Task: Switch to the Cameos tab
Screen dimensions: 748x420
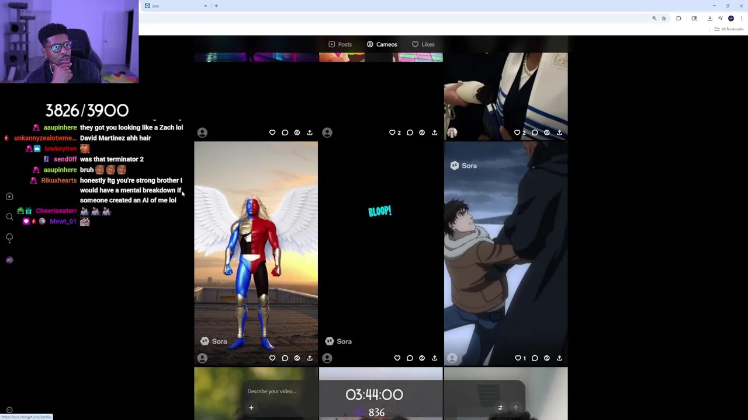Action: click(382, 44)
